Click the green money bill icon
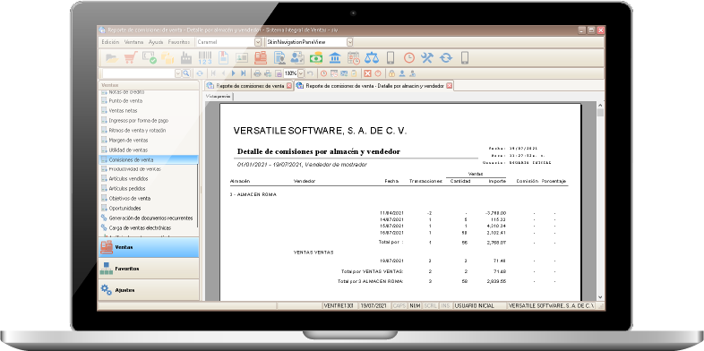The height and width of the screenshot is (351, 704). pos(316,57)
